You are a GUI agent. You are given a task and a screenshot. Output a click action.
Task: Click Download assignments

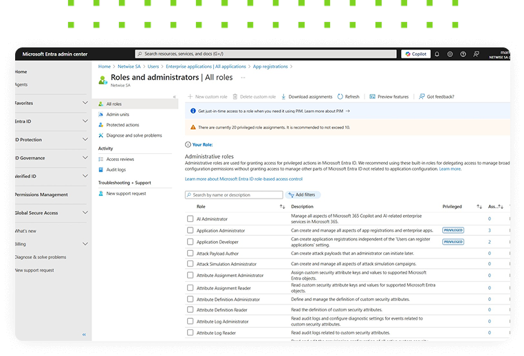307,96
